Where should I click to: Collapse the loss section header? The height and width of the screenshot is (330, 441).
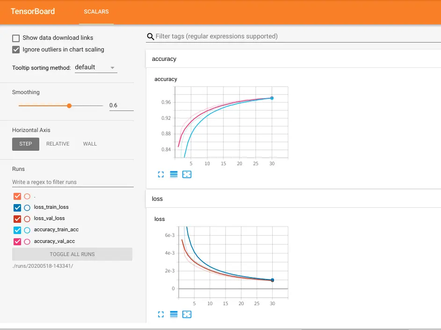click(x=293, y=199)
